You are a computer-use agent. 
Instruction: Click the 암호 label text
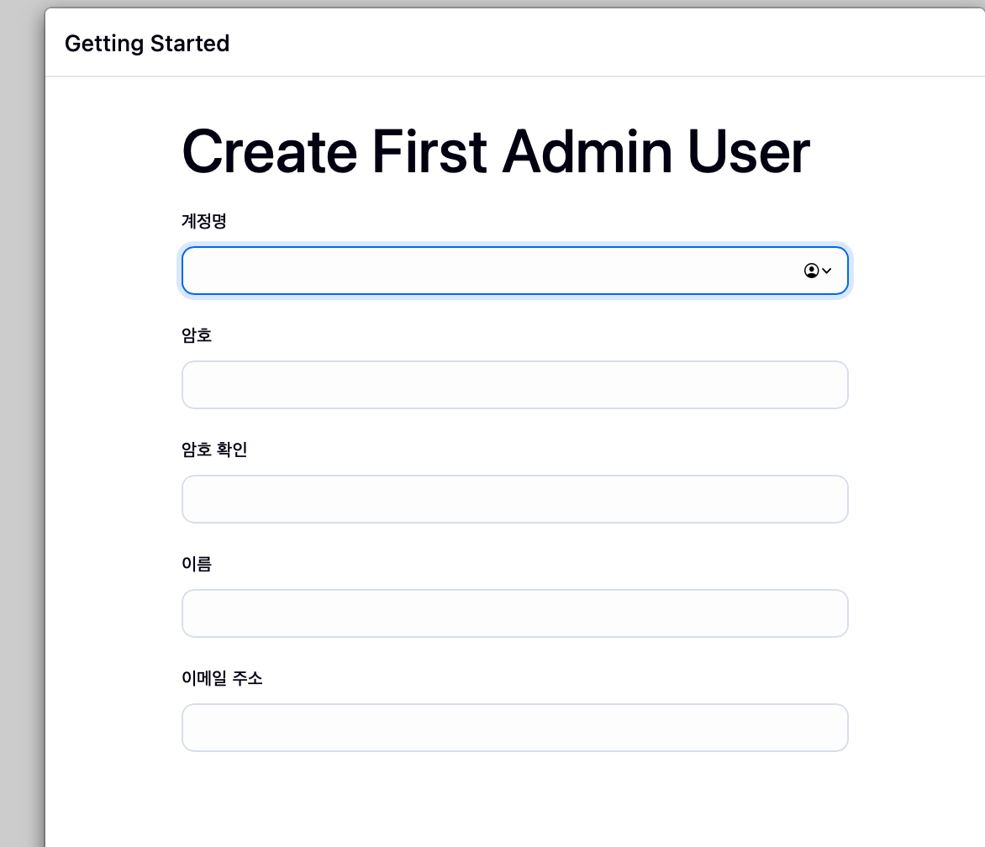(x=197, y=335)
